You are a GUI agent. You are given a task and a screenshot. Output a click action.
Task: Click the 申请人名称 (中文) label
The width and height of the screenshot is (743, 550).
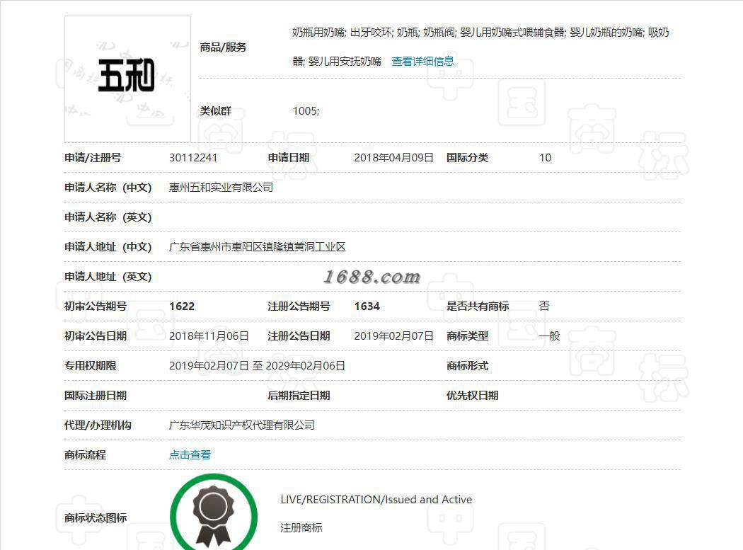[108, 188]
